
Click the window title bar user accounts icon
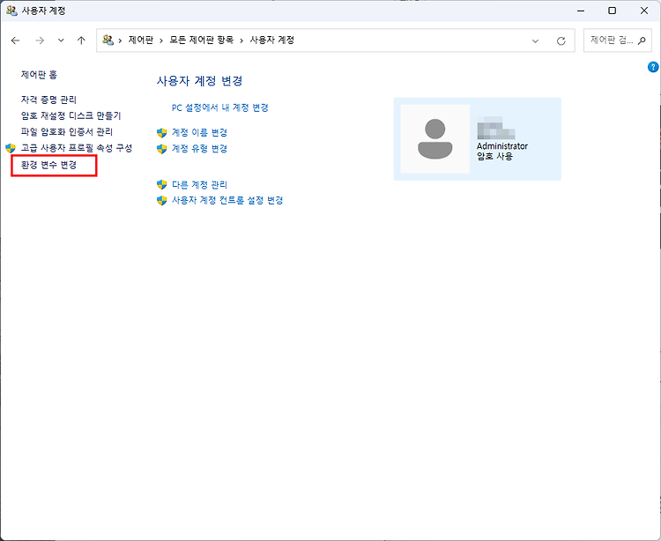coord(11,11)
